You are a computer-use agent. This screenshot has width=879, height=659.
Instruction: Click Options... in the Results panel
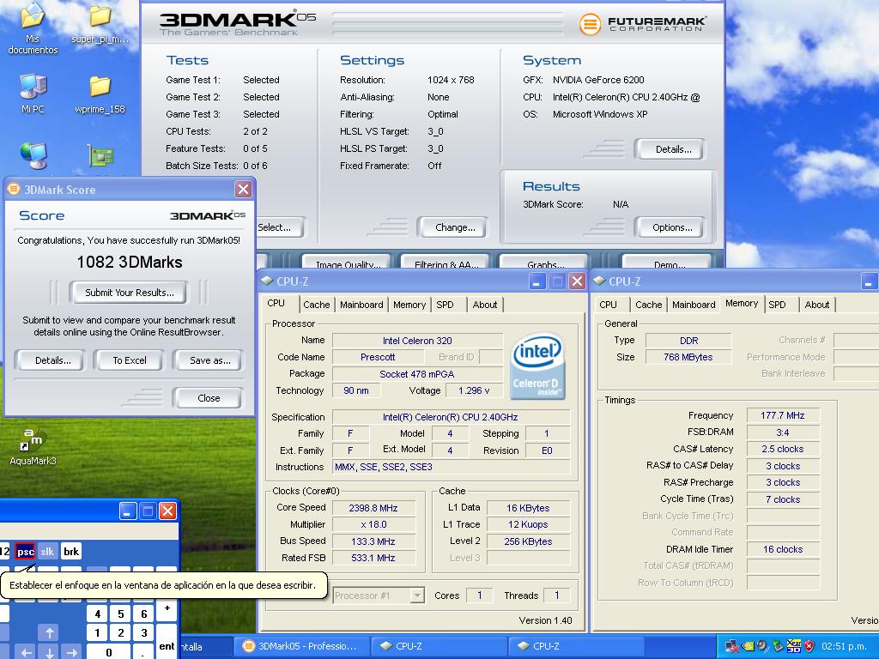(671, 227)
